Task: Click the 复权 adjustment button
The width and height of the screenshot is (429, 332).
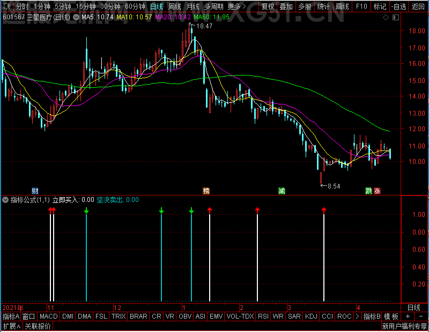Action: 268,6
